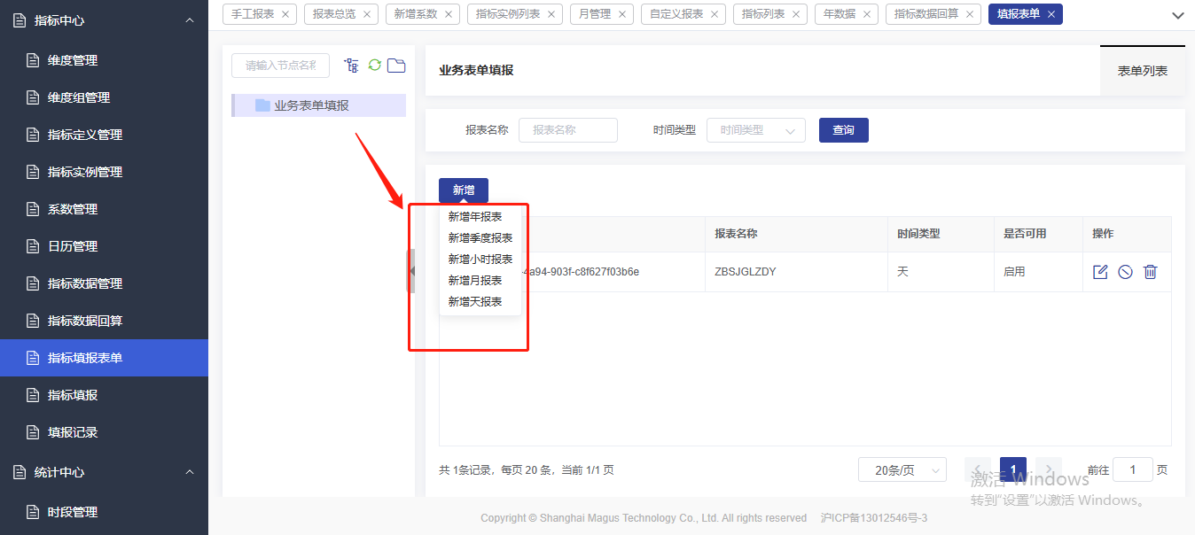Click the tree structure icon above the node tree
Image resolution: width=1195 pixels, height=535 pixels.
coord(352,66)
